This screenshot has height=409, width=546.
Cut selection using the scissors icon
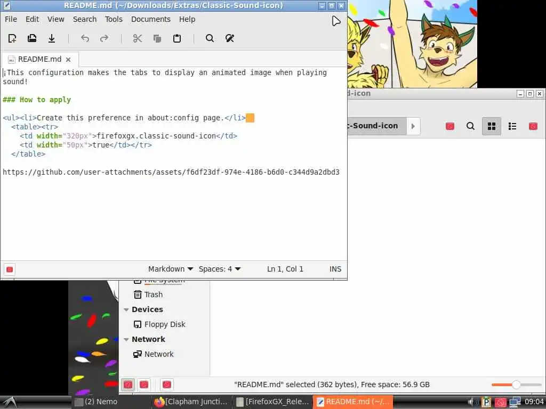pyautogui.click(x=138, y=38)
